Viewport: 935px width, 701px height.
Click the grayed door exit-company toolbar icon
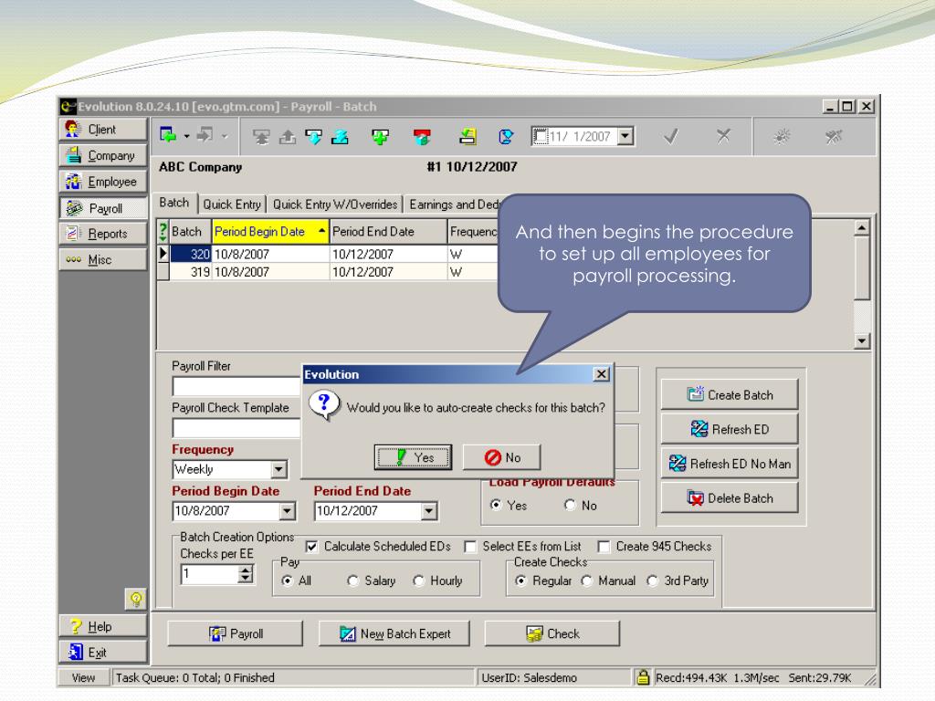[205, 135]
